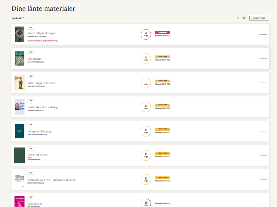Screen dimensions: 277x207
Task: Switch to the stacked view icon
Action: pyautogui.click(x=244, y=18)
